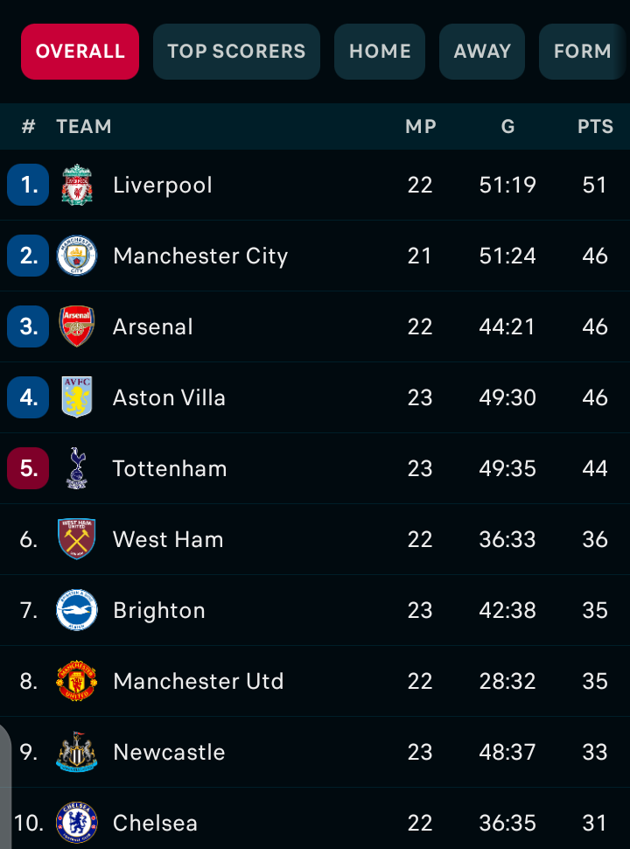Tap the Newcastle club crest
This screenshot has height=849, width=630.
(x=77, y=752)
